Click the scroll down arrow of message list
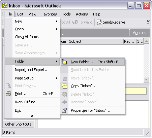The width and height of the screenshot is (152, 138). click(146, 80)
